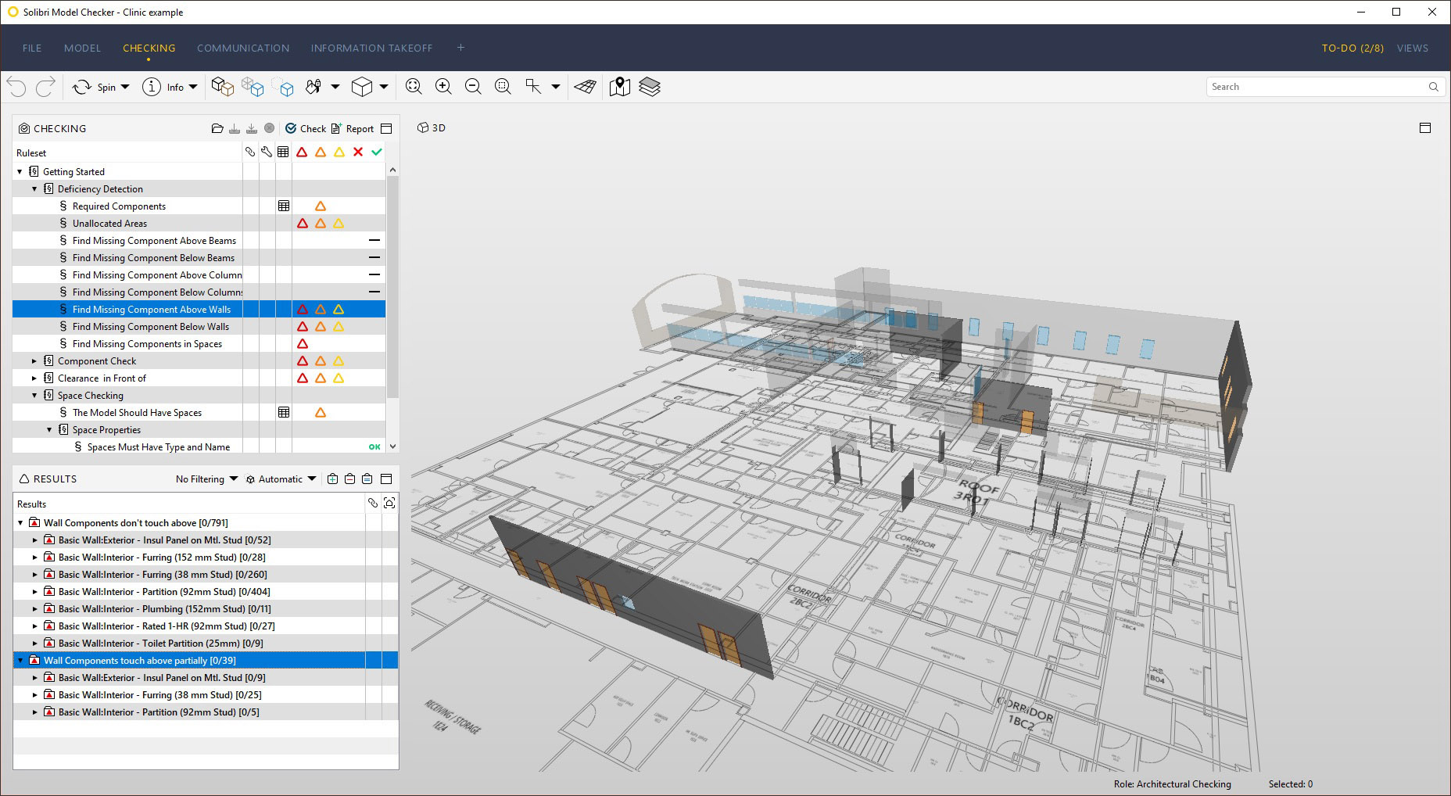Collapse the Getting Started ruleset

pos(20,172)
